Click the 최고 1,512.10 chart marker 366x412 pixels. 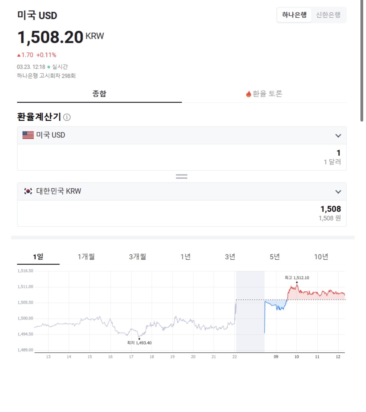pyautogui.click(x=297, y=282)
